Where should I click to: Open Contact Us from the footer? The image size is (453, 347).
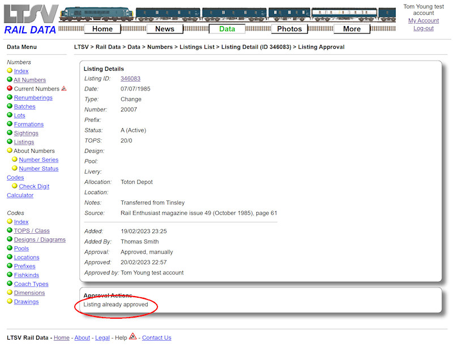(156, 337)
